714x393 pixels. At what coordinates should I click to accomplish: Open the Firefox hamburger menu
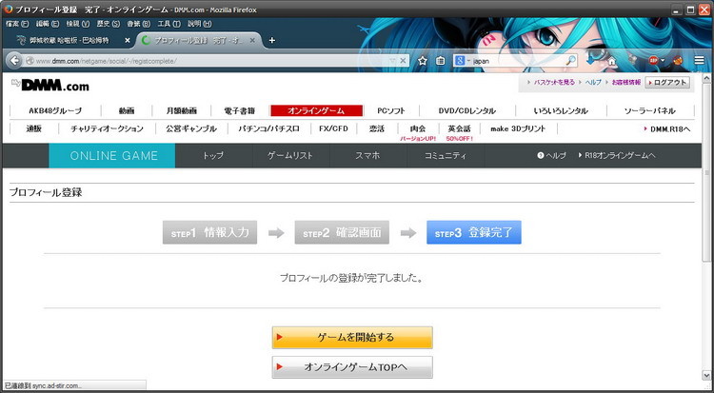pos(700,61)
